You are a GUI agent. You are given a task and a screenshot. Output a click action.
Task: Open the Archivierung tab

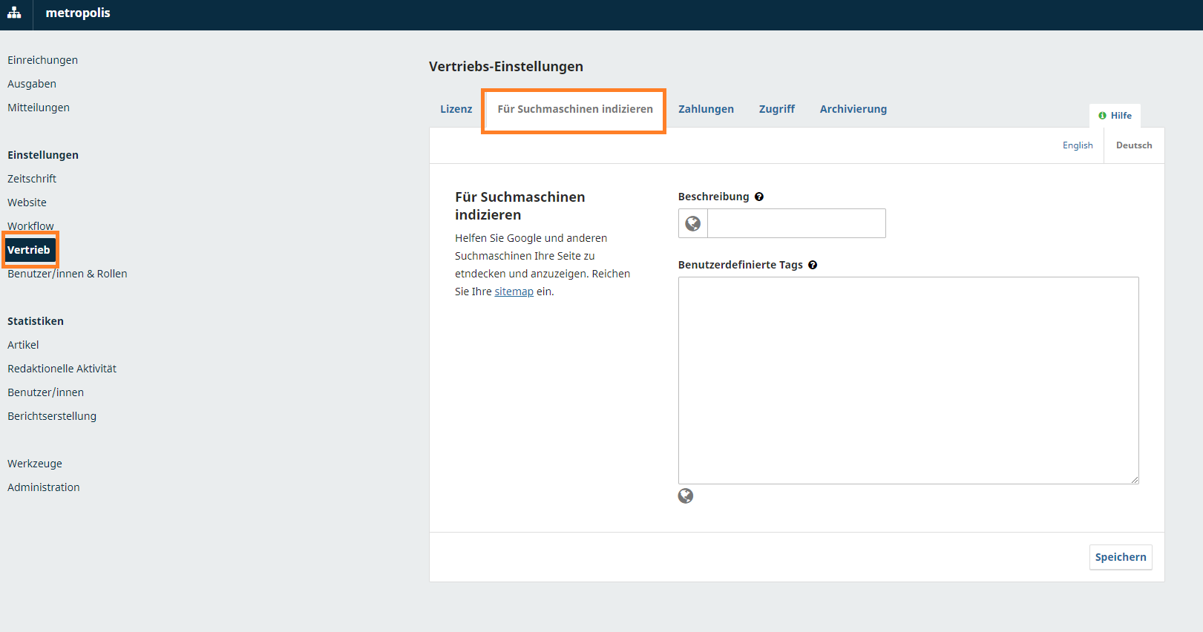(853, 109)
